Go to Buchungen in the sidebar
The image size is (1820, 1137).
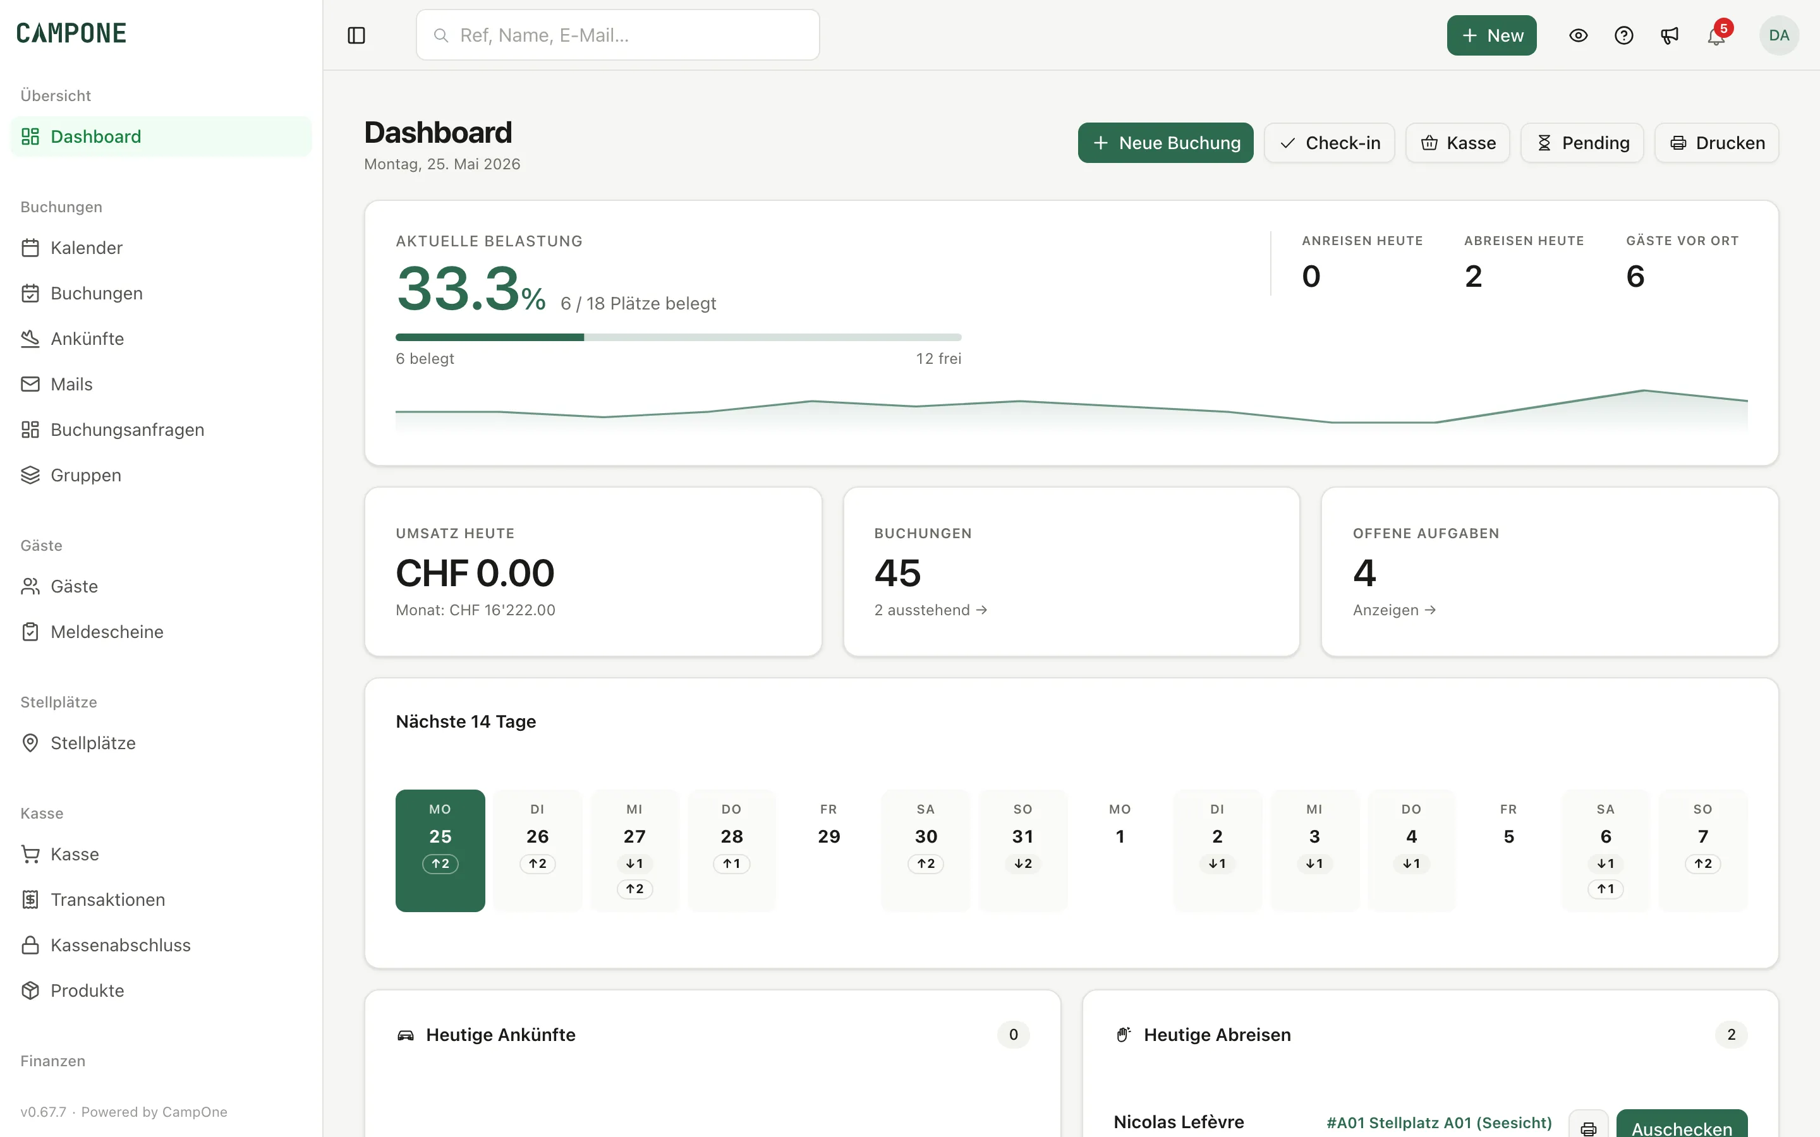coord(161,293)
